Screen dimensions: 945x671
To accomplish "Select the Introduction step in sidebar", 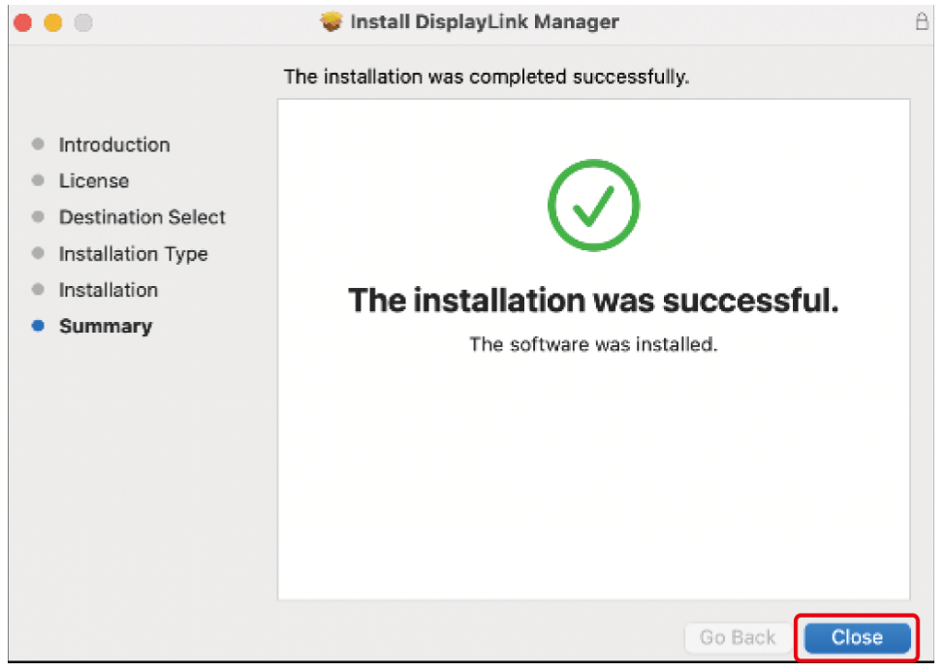I will coord(113,144).
